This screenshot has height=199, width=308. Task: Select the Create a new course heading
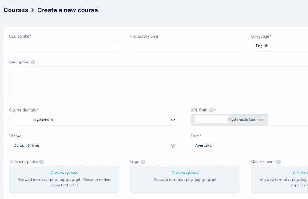(67, 10)
